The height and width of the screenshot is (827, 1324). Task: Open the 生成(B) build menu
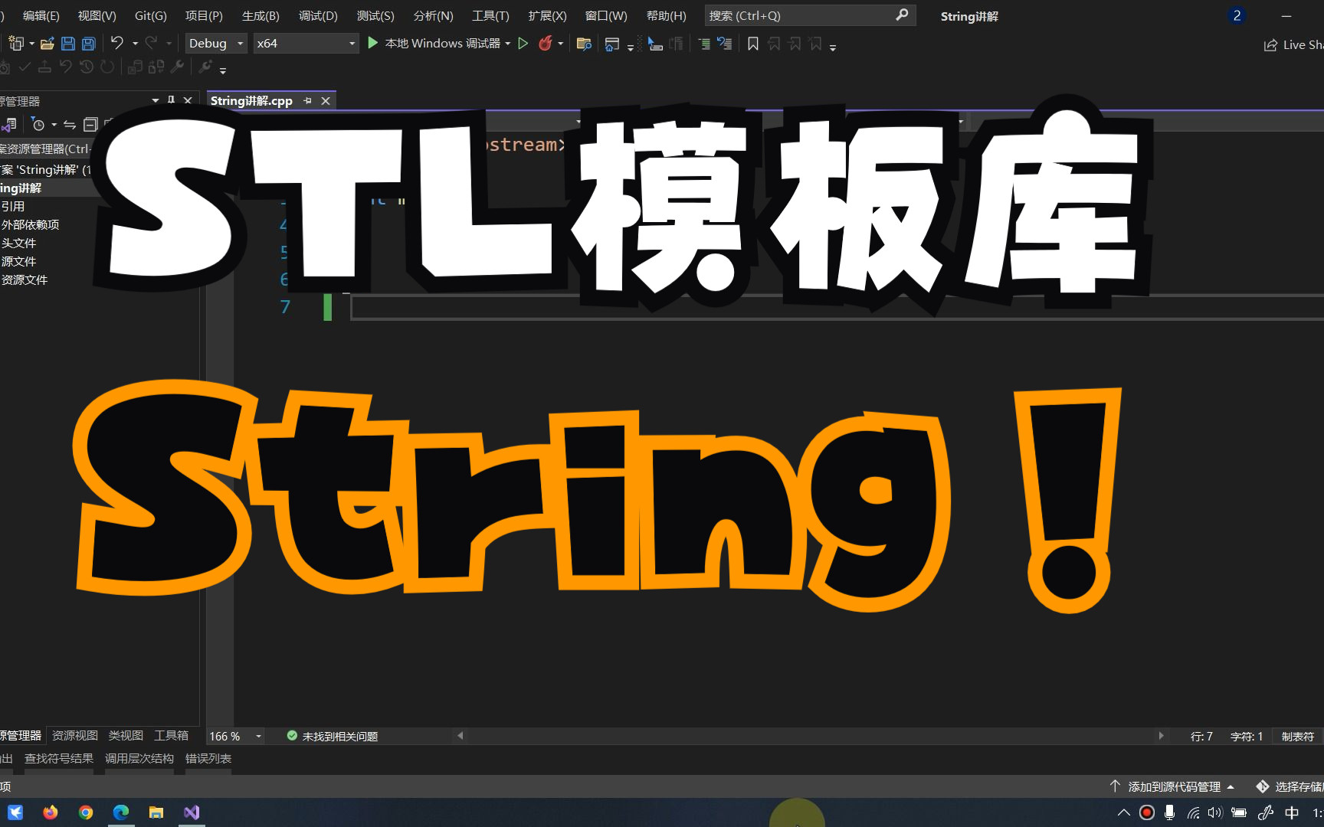coord(261,15)
